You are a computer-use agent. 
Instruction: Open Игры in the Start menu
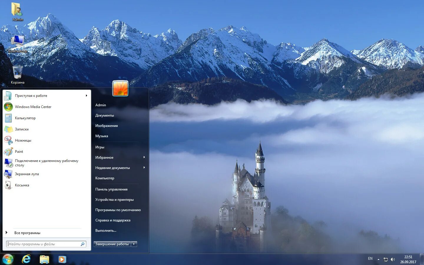(x=100, y=147)
